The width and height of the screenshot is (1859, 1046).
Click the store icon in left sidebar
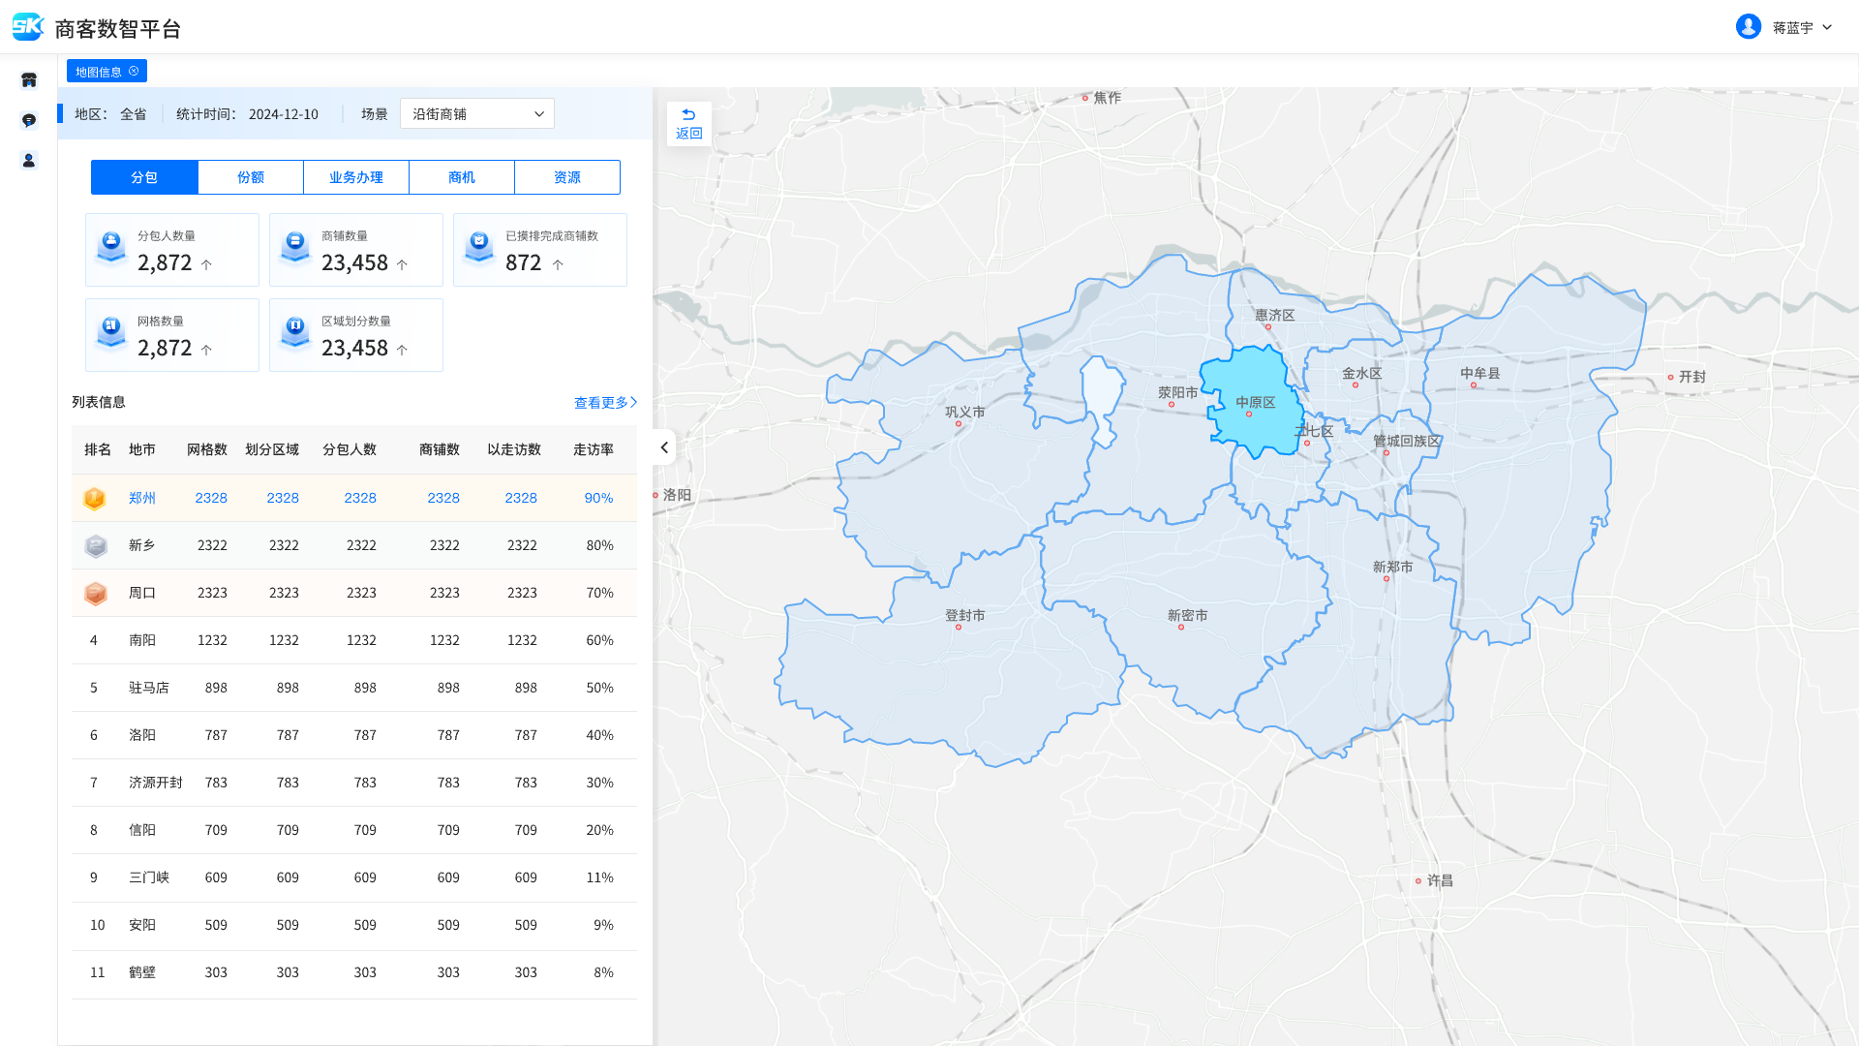[x=29, y=80]
